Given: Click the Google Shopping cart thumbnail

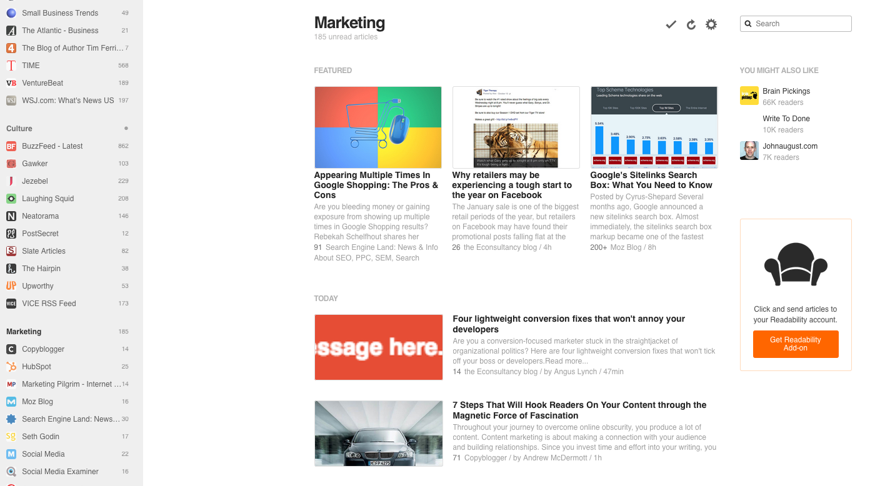Looking at the screenshot, I should tap(378, 127).
